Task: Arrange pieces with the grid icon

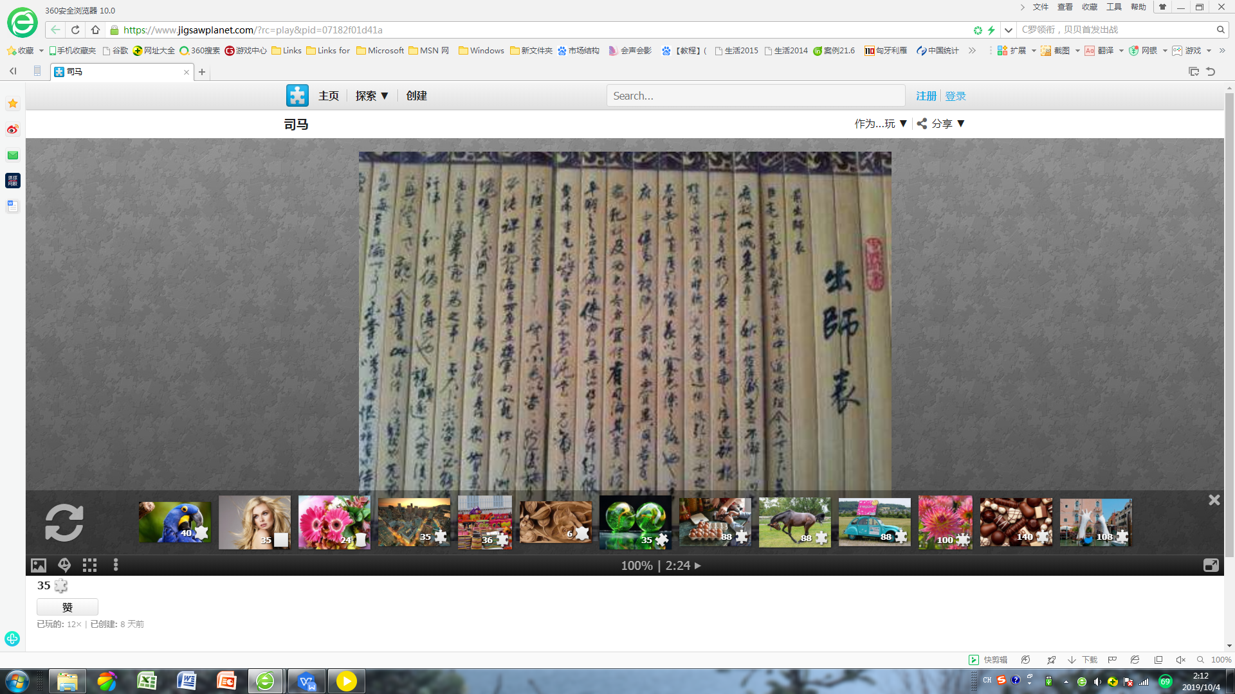Action: [x=89, y=565]
